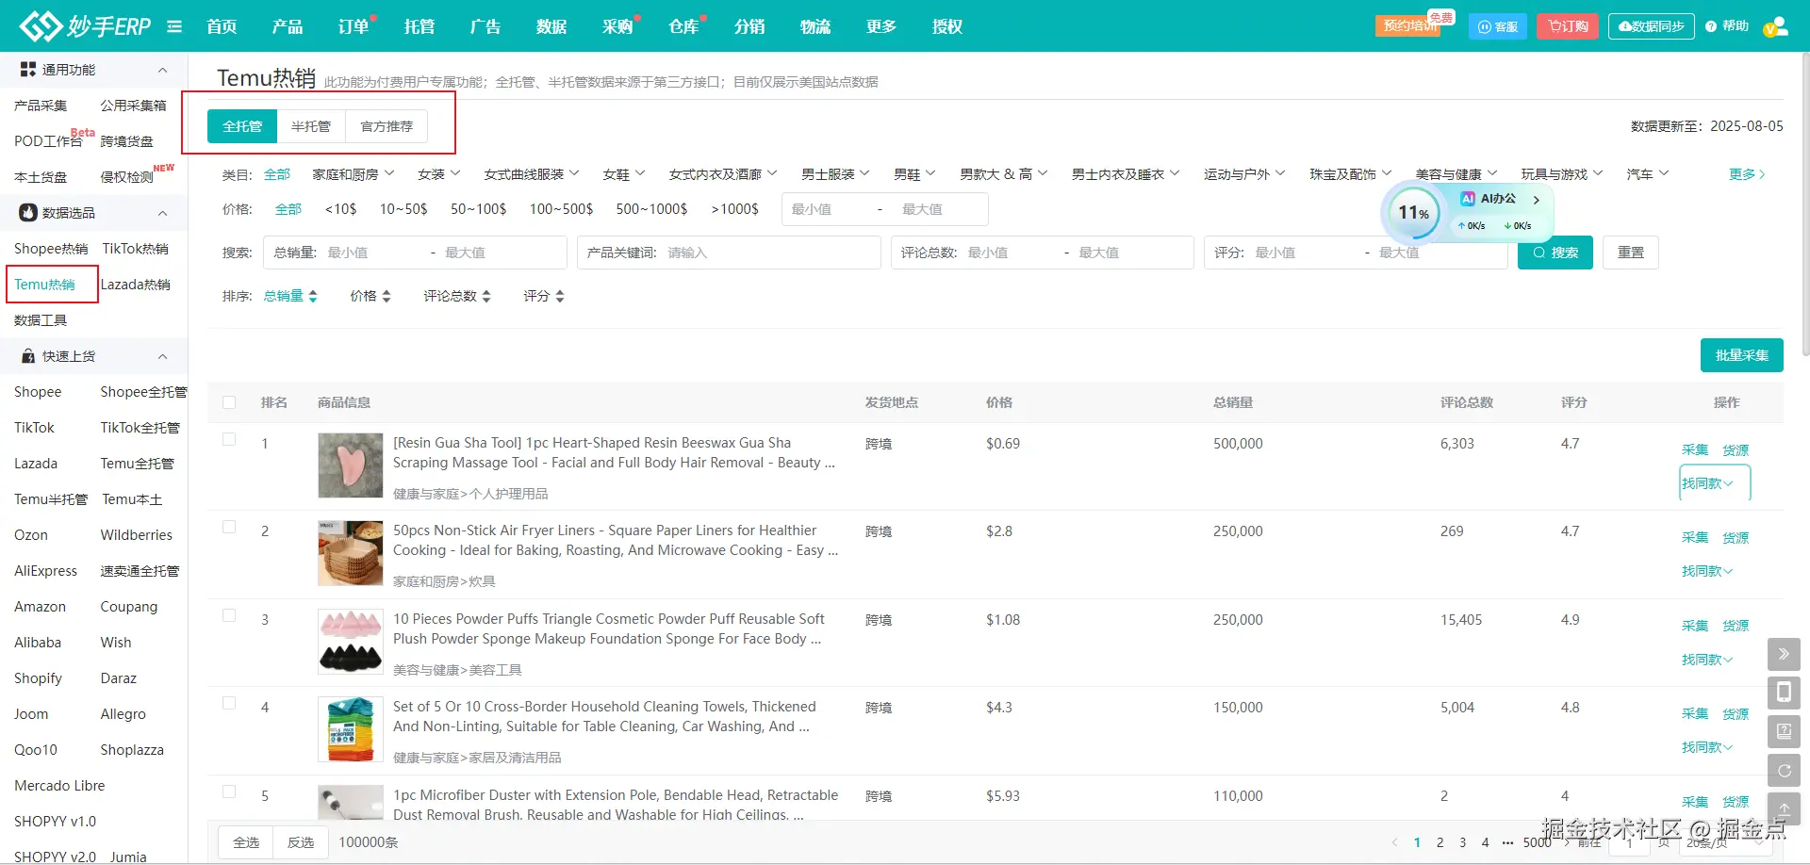Open the help manual floating icon
1810x865 pixels.
[x=1784, y=731]
